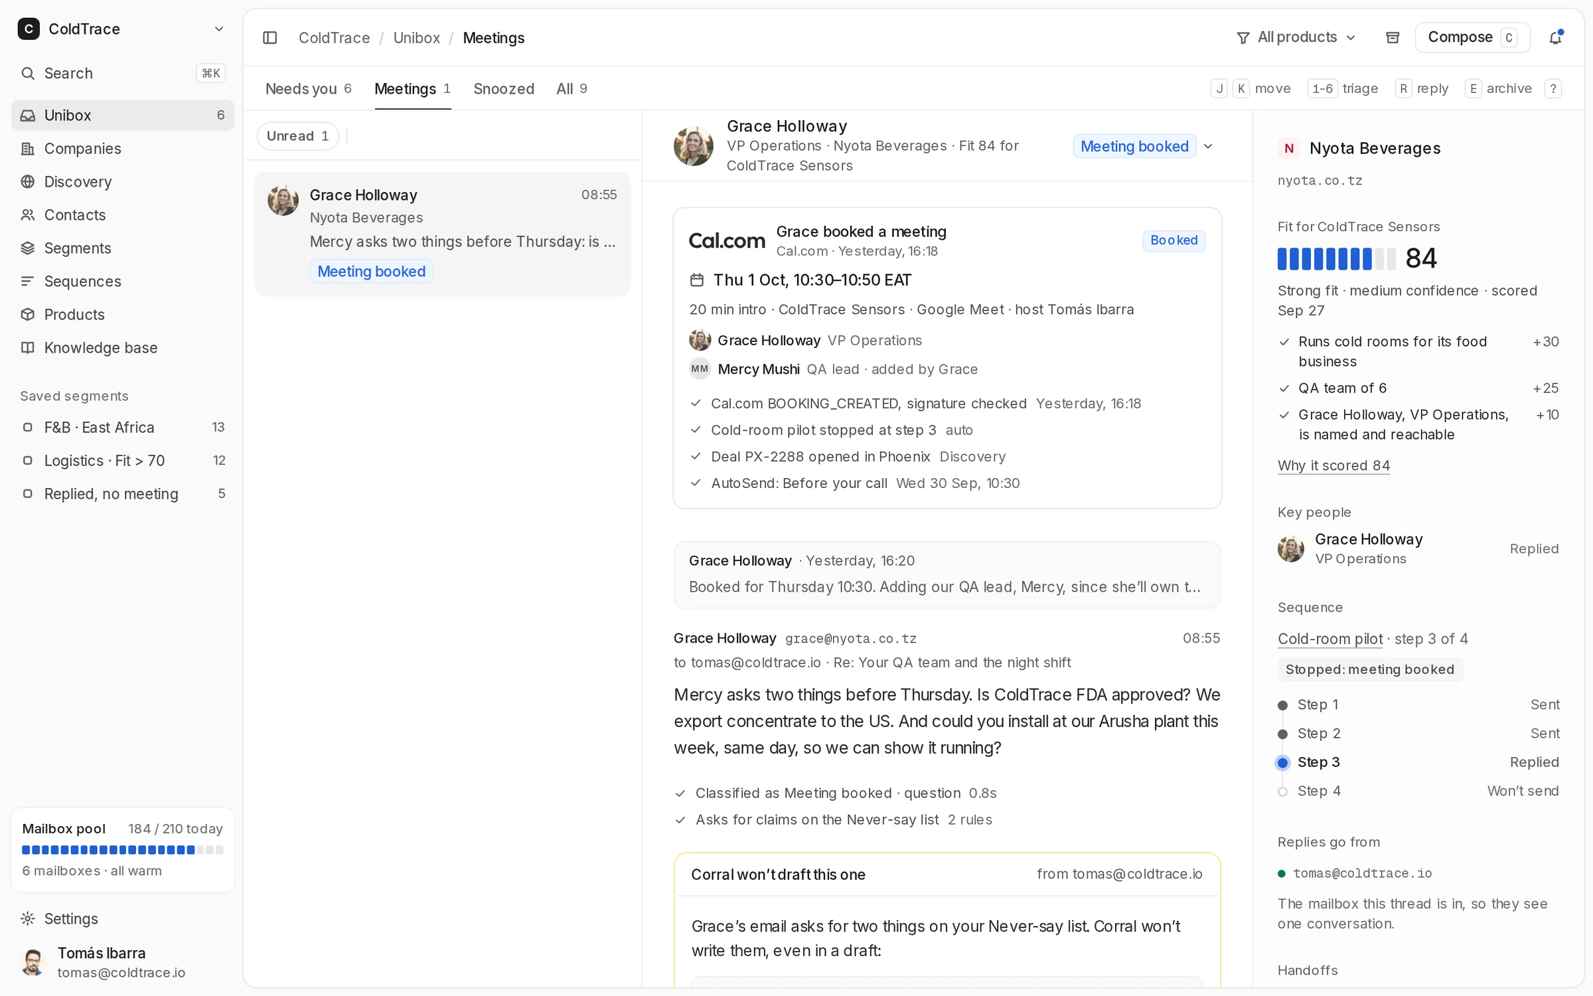Open Tomás Ibarra account profile
The width and height of the screenshot is (1593, 996).
123,962
